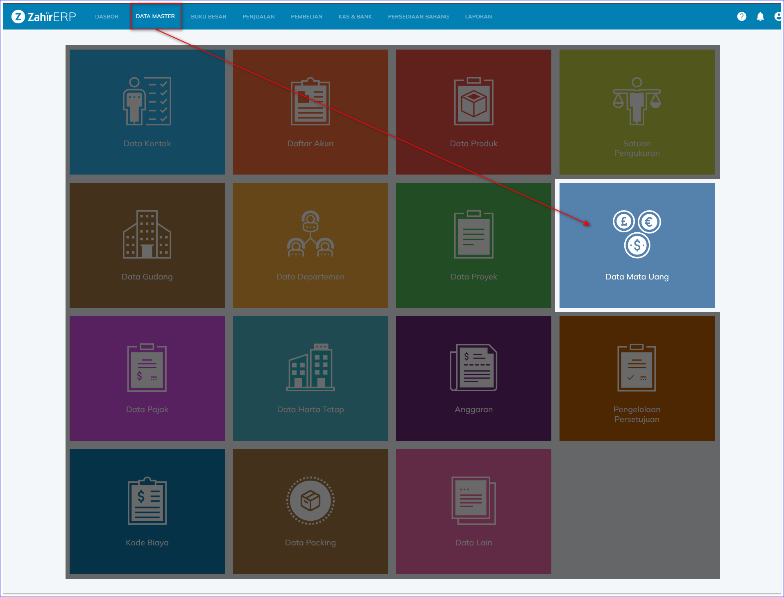The height and width of the screenshot is (597, 784).
Task: Open the BUKU BESAR menu
Action: click(208, 17)
